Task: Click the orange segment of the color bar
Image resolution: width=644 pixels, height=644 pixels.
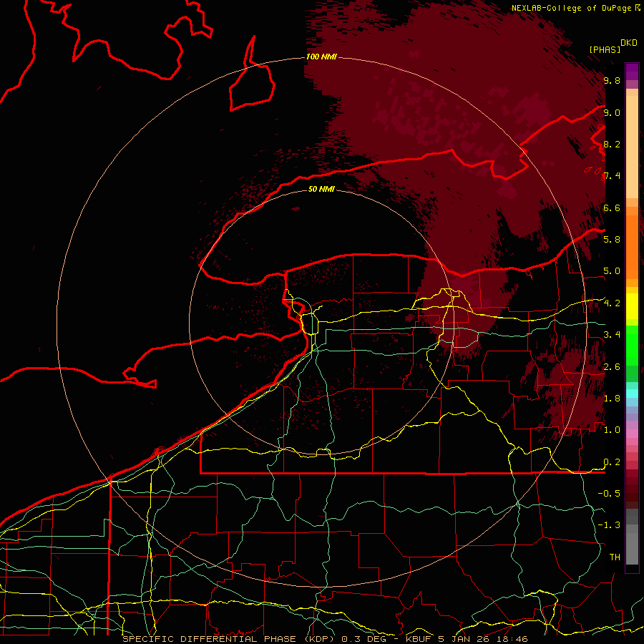Action: click(x=632, y=246)
